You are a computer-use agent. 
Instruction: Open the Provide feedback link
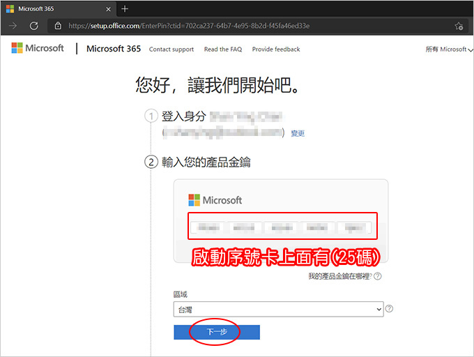(276, 50)
